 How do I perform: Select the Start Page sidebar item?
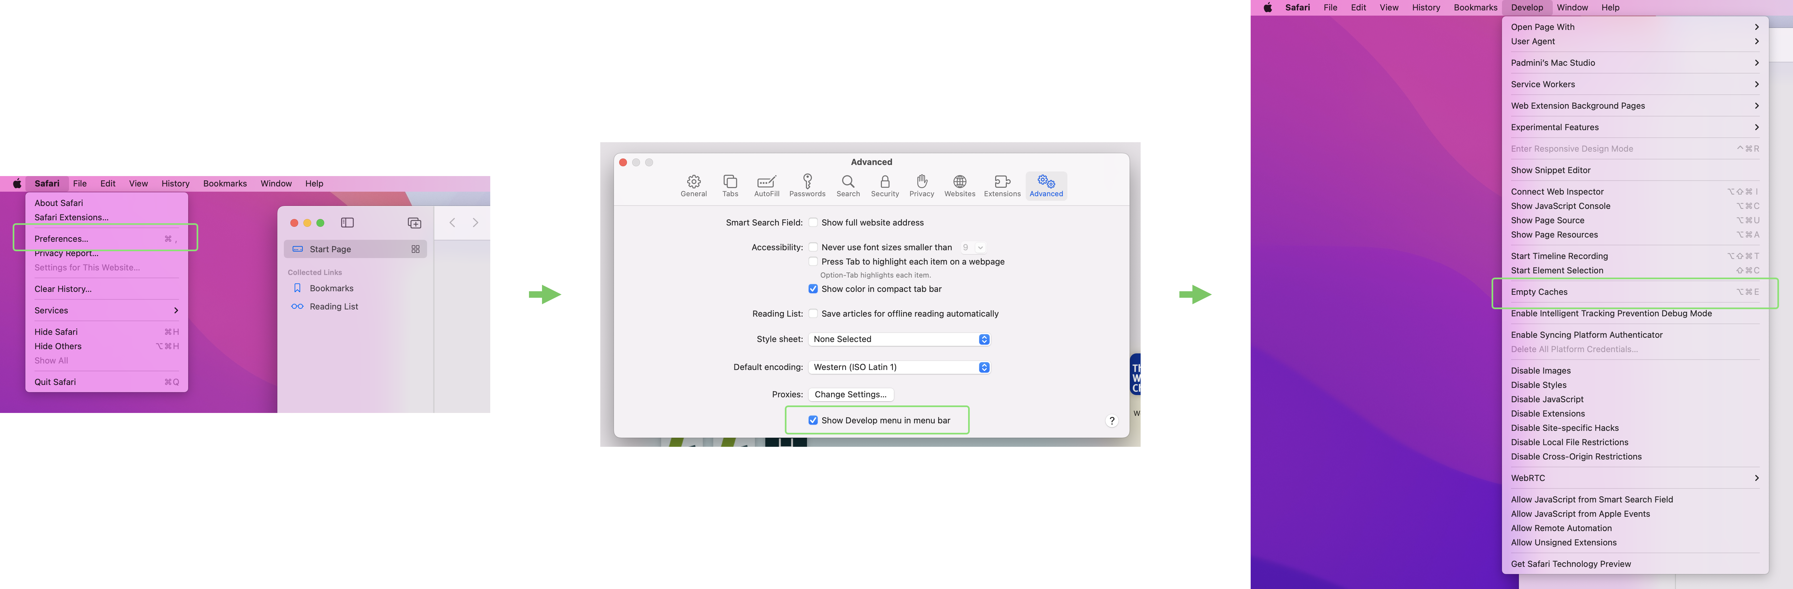(x=330, y=249)
